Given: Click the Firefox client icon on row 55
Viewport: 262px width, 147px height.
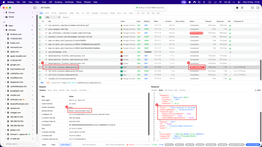Looking at the screenshot, I should click(122, 56).
